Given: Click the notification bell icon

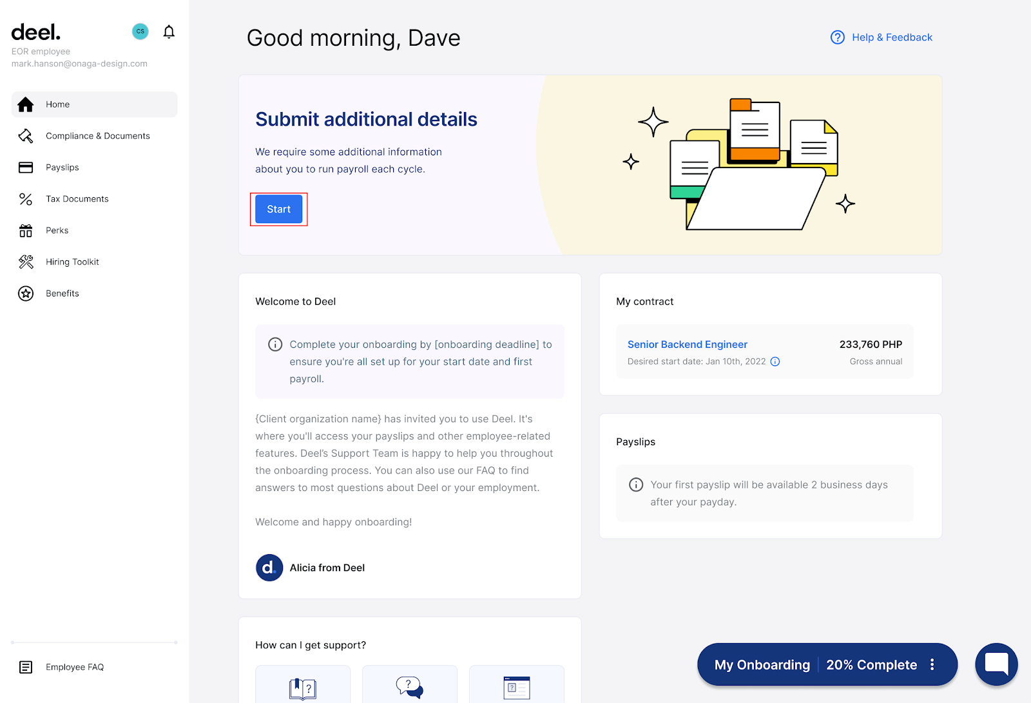Looking at the screenshot, I should [x=169, y=32].
